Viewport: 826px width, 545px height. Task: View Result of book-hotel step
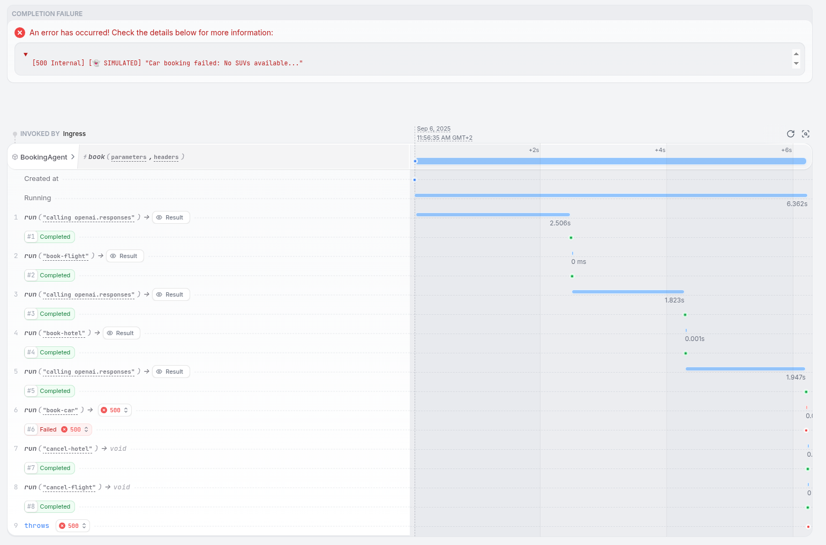(122, 333)
